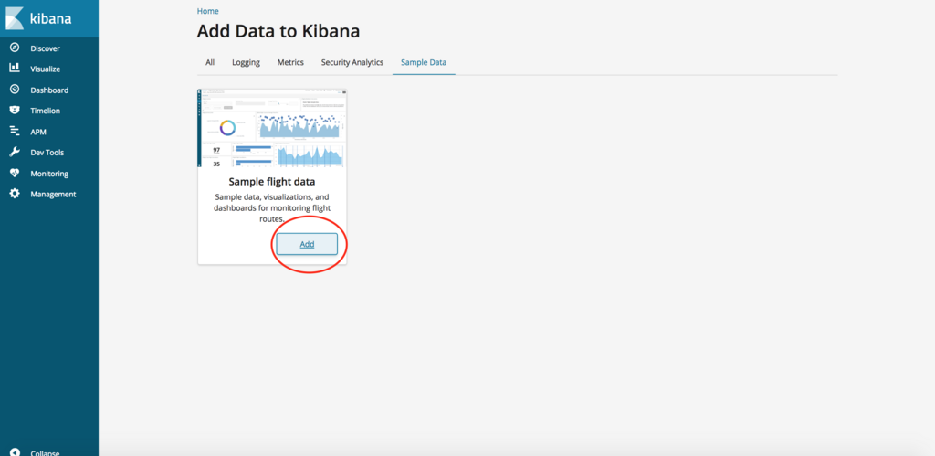Open Monitoring from the sidebar
The width and height of the screenshot is (935, 456).
[49, 174]
